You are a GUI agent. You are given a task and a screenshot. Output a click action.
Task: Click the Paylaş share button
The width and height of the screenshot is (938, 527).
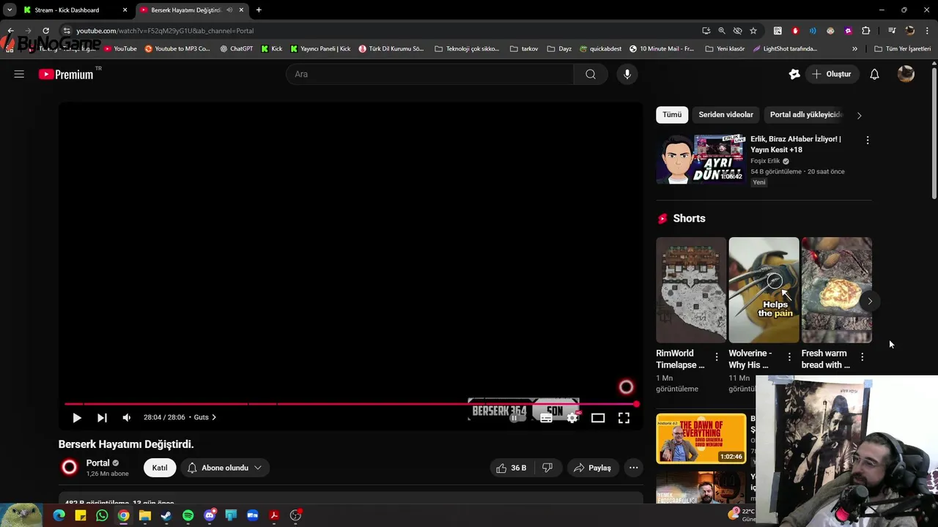(592, 468)
